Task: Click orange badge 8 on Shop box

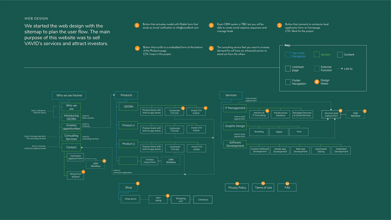Action: (138, 184)
